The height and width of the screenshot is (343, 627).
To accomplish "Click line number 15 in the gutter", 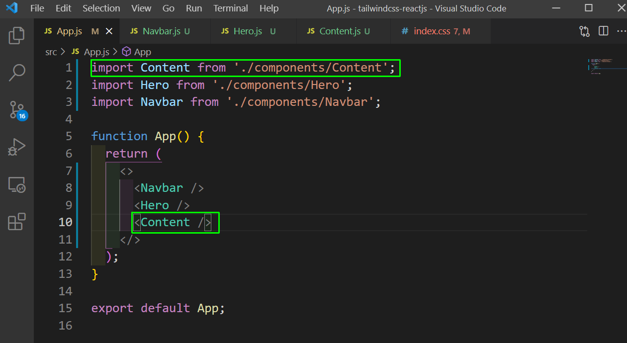I will [65, 308].
